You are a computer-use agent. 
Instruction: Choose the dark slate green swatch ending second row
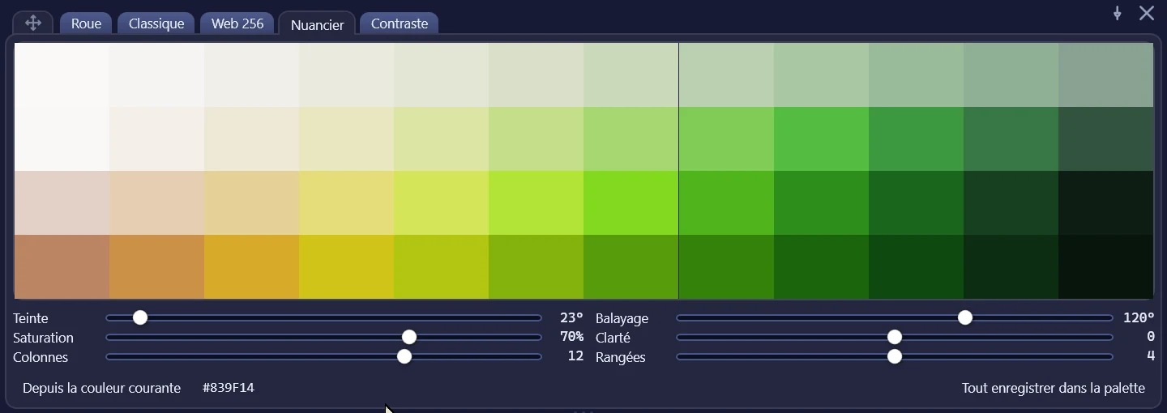[x=1105, y=138]
